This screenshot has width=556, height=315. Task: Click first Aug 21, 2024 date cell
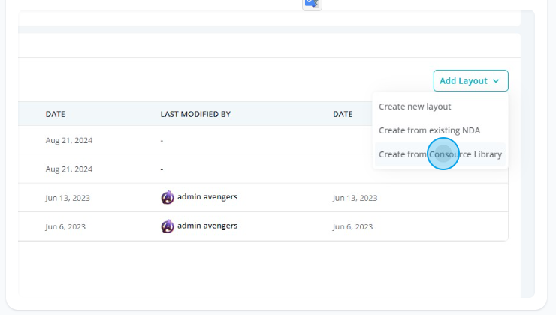69,140
